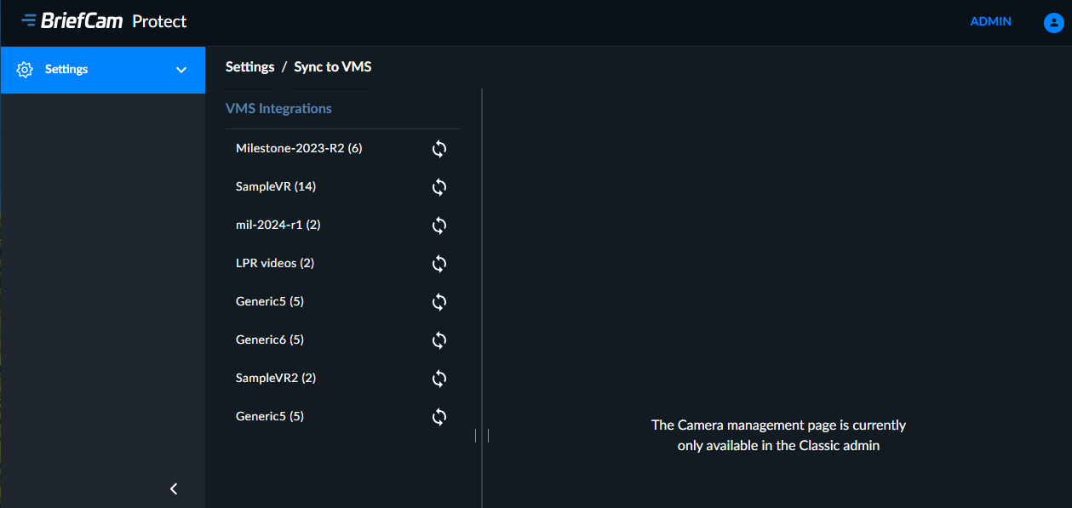The width and height of the screenshot is (1072, 508).
Task: Open the user profile avatar icon
Action: point(1053,23)
